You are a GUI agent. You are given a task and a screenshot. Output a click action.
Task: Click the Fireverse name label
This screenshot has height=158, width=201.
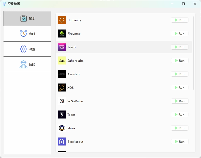(74, 33)
